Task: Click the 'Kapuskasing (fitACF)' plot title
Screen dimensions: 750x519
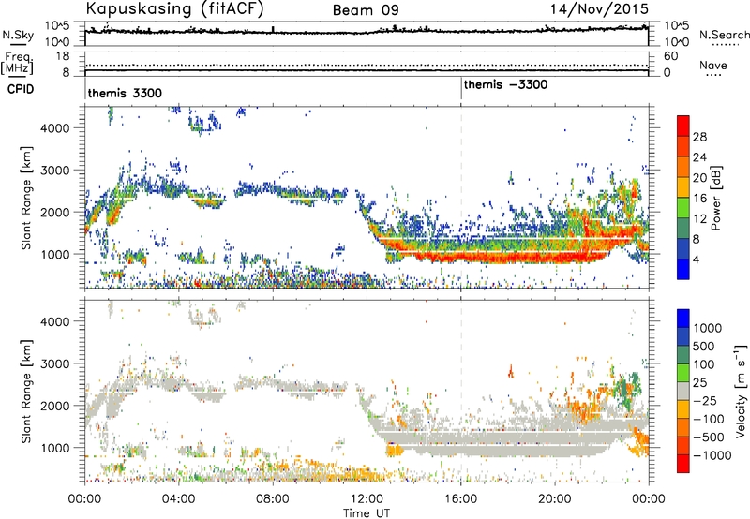Action: [x=174, y=8]
